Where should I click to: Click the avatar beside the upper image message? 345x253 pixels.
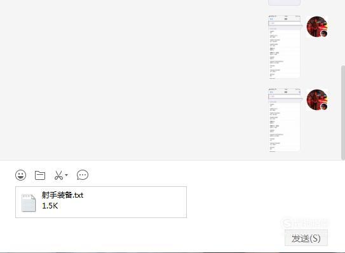click(x=317, y=27)
